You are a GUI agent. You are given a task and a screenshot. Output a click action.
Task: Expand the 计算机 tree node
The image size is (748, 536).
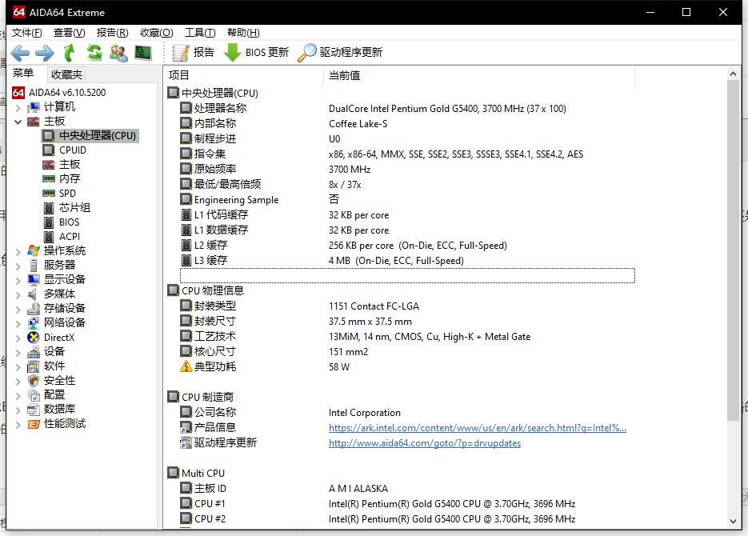(19, 106)
